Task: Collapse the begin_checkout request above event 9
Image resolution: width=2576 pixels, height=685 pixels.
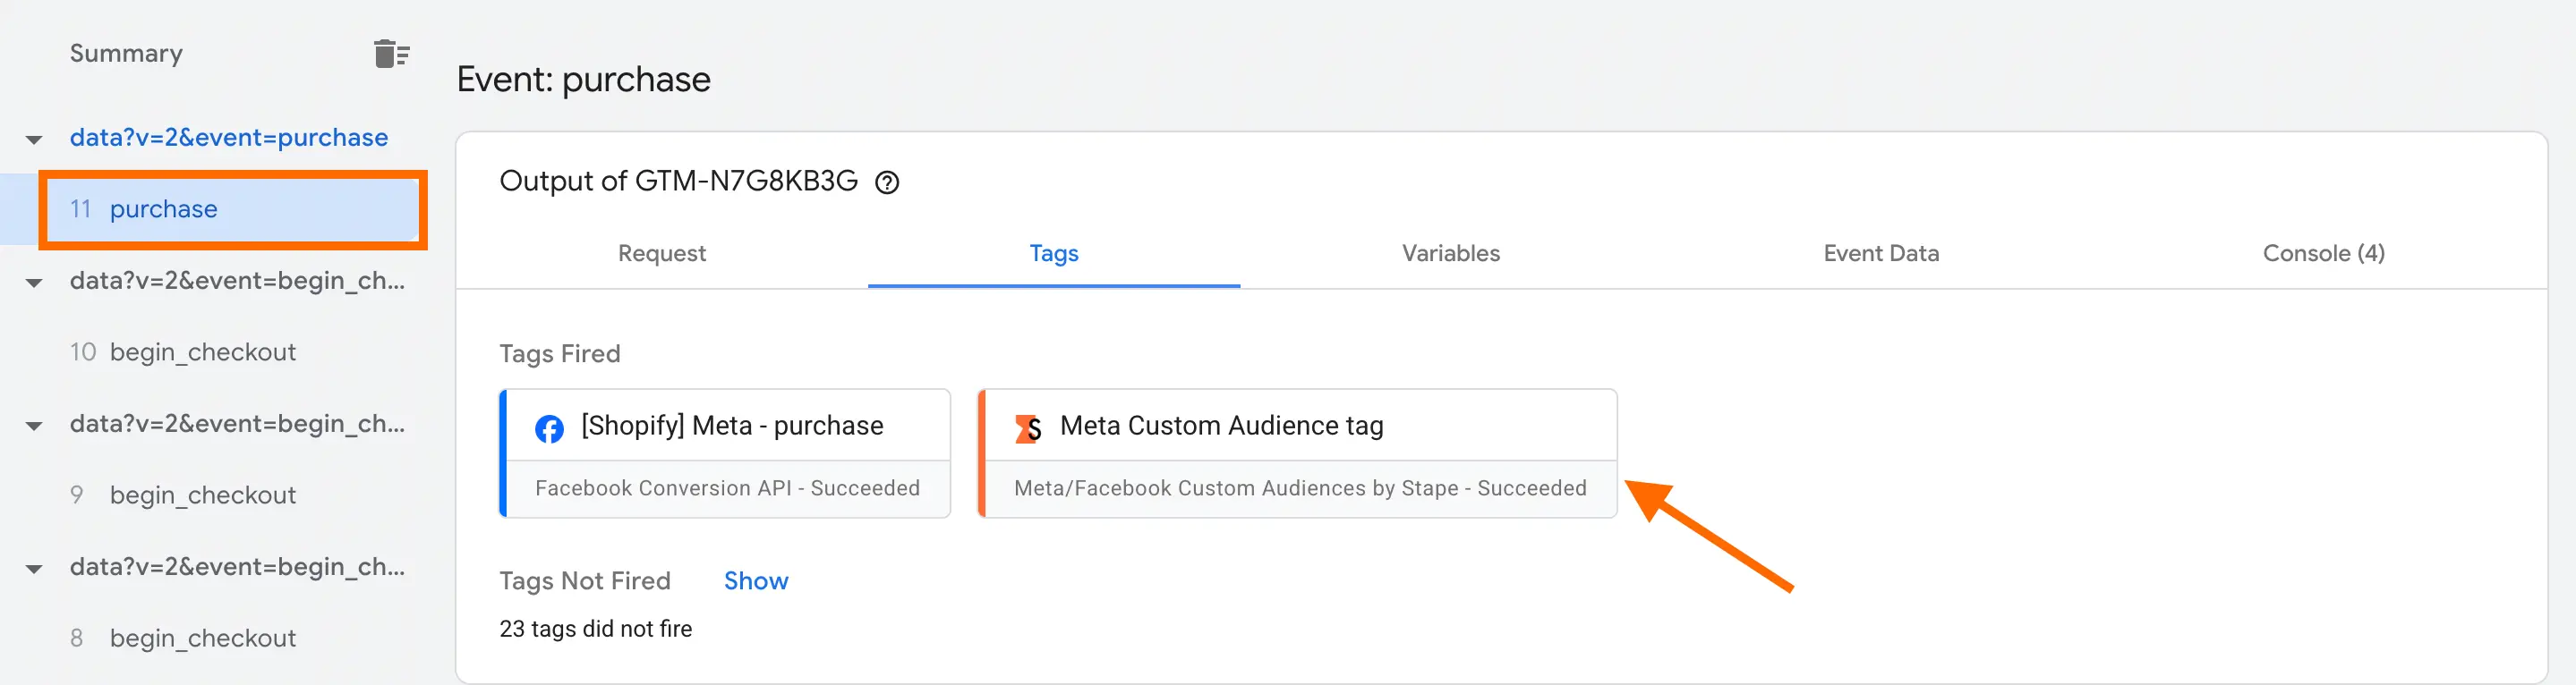Action: click(34, 427)
